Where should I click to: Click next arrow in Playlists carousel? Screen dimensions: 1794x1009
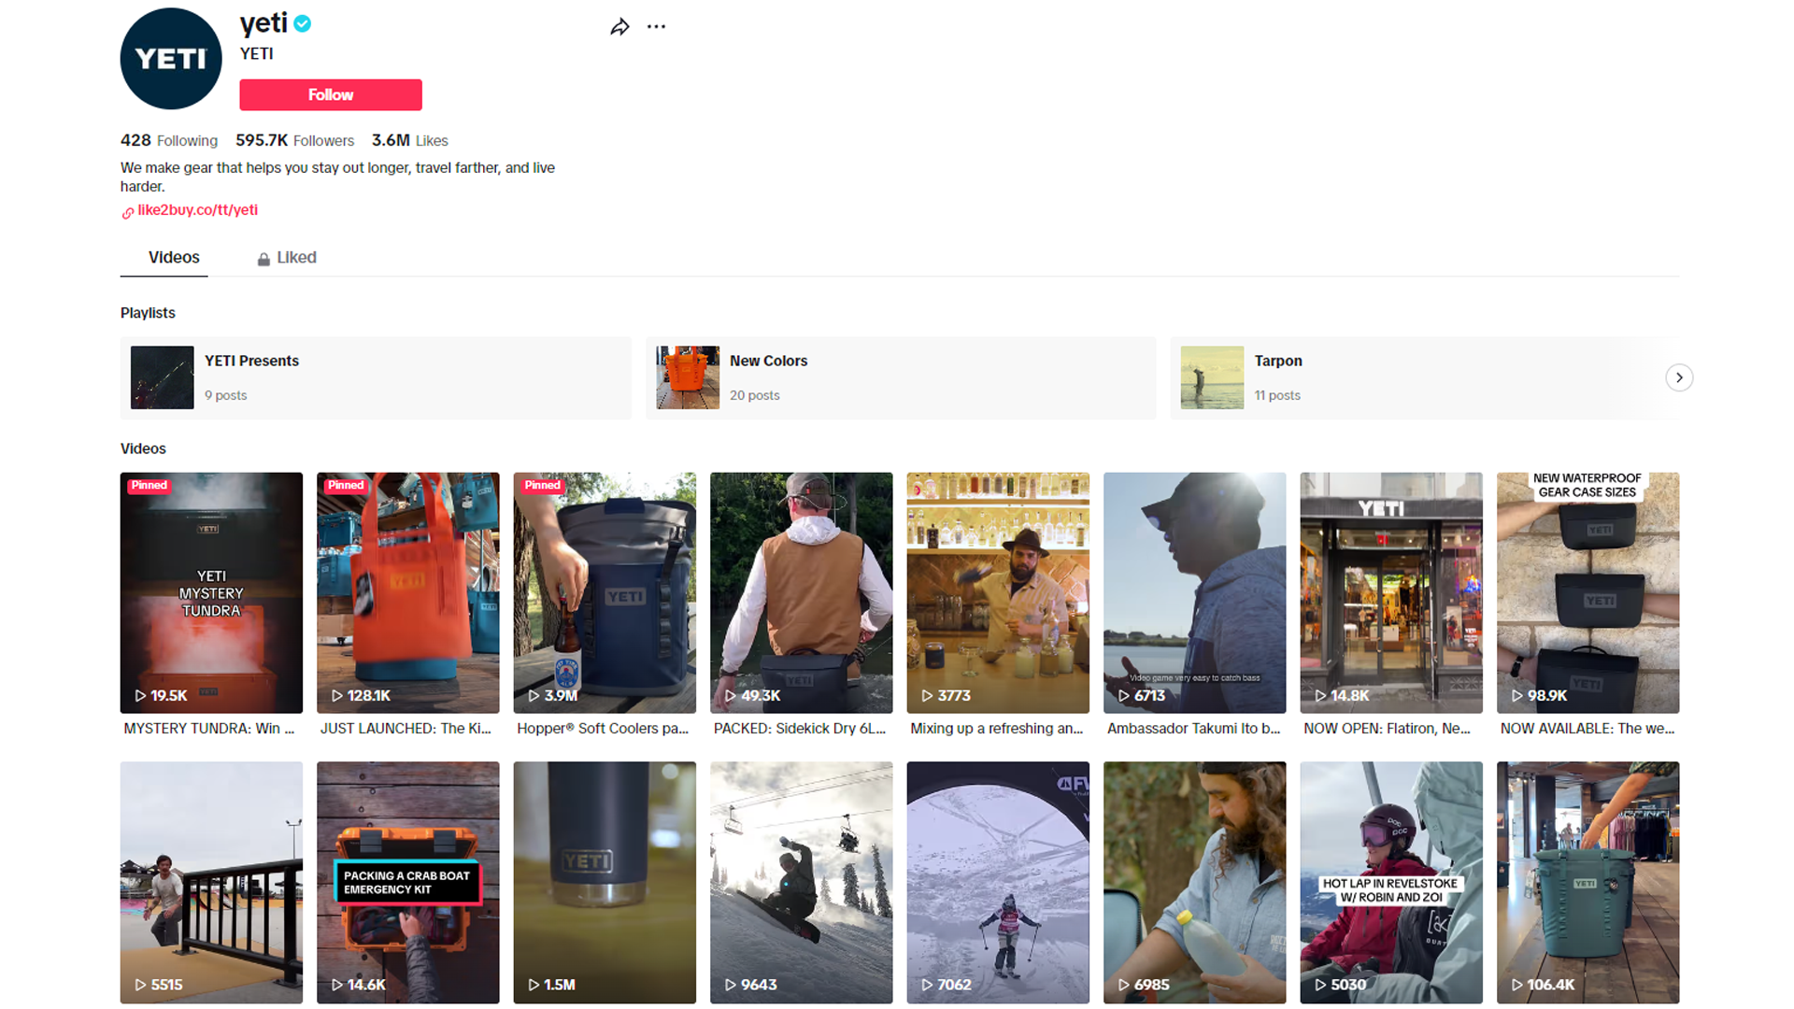point(1679,377)
